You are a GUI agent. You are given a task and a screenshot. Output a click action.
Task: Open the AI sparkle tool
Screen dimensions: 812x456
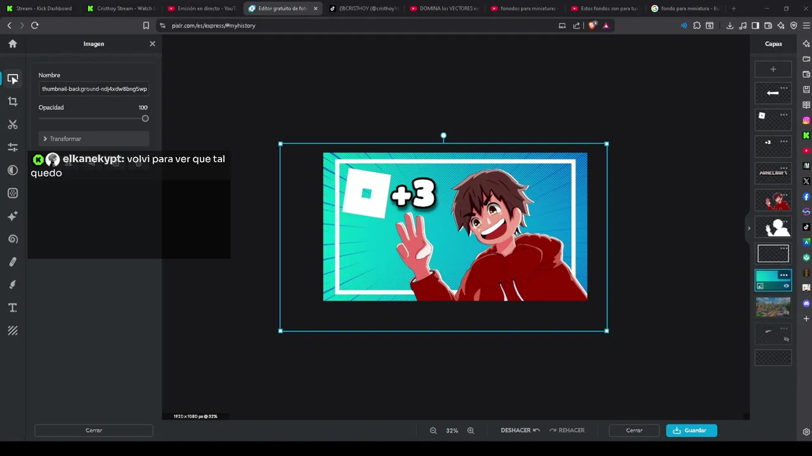pos(13,216)
